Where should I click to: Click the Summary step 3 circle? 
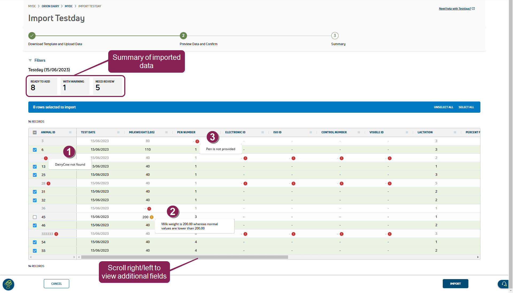(335, 36)
